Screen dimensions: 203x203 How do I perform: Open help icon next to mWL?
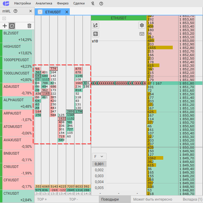click(15, 11)
